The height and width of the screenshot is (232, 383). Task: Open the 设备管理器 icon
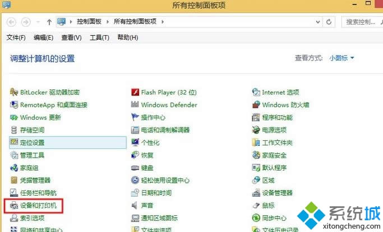pyautogui.click(x=256, y=193)
